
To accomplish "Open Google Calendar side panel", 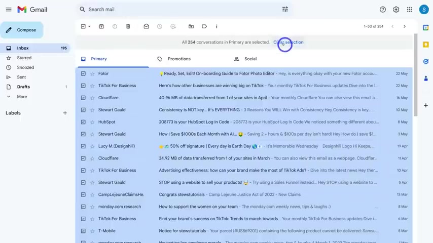I will pyautogui.click(x=426, y=27).
